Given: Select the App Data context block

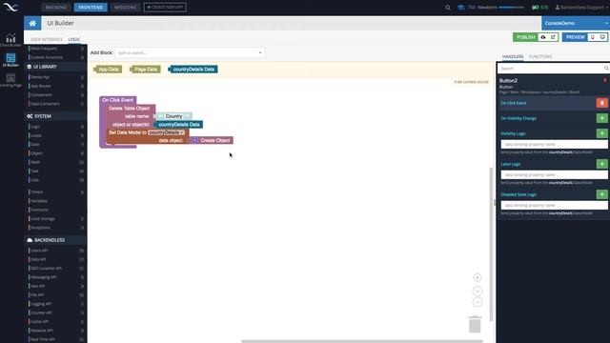Looking at the screenshot, I should point(108,70).
